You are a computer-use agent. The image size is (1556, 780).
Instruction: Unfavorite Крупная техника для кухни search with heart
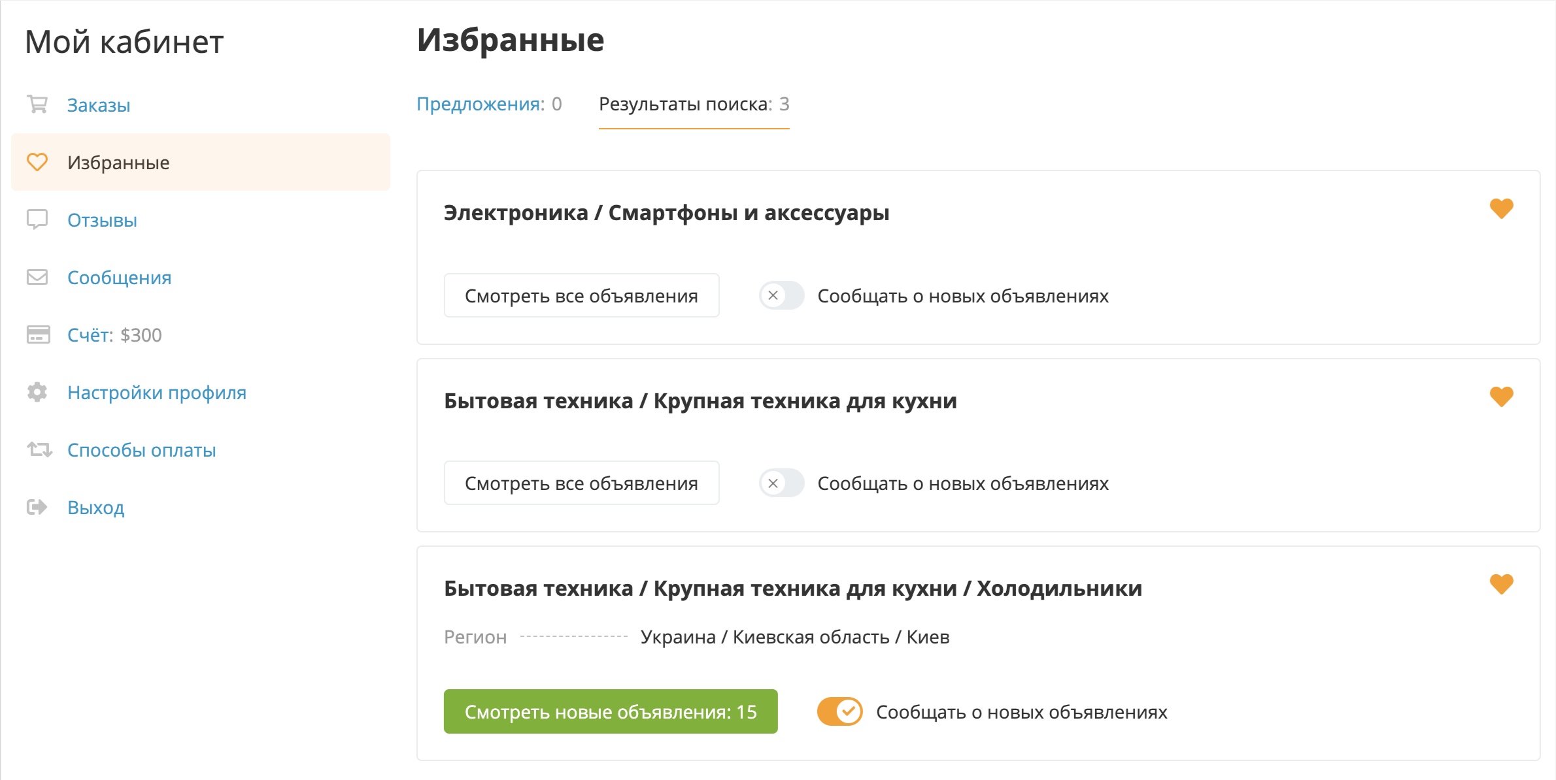[1502, 397]
